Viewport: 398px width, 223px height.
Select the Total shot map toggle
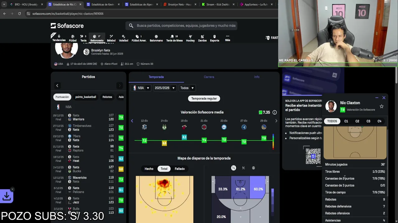point(164,169)
